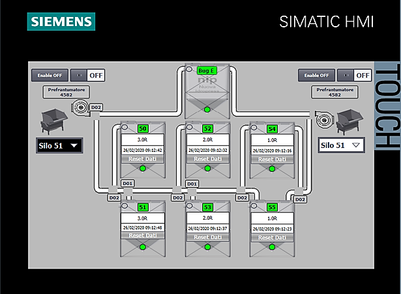Open the left Silo 51 dropdown

[x=59, y=146]
